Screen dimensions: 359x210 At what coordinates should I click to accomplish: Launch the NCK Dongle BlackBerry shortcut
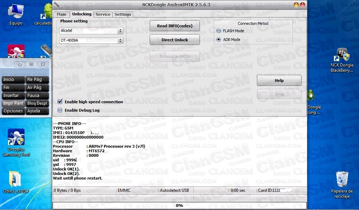[x=341, y=60]
